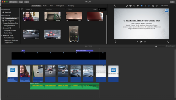The image size is (176, 100).
Task: Select the ceiling video thumbnail 1,4 m
Action: [x=74, y=16]
